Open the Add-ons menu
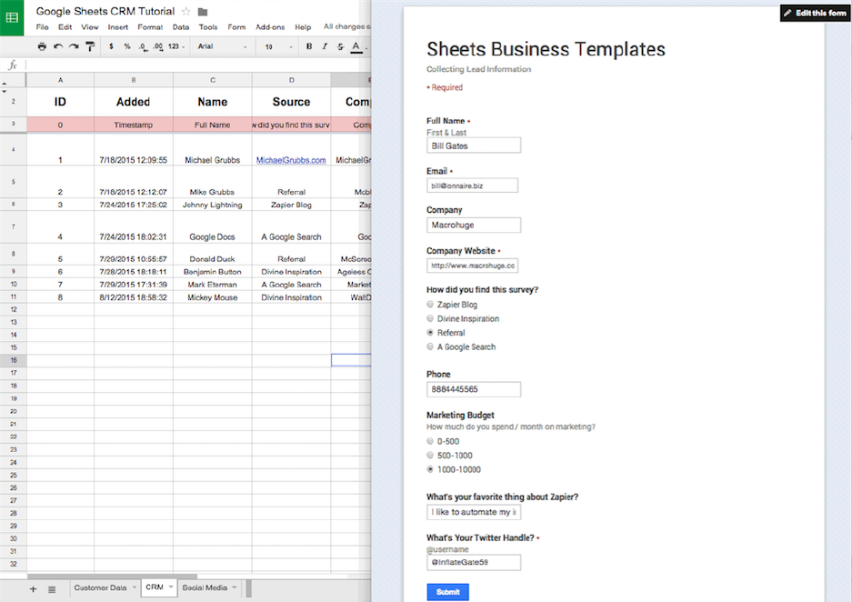This screenshot has height=602, width=852. [x=270, y=27]
